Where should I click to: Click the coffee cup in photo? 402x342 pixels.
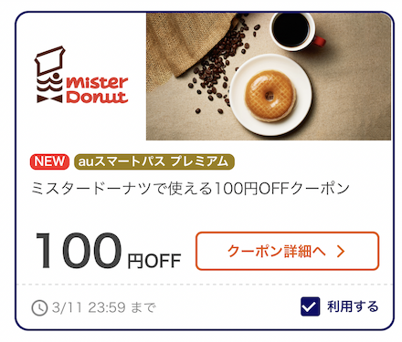click(295, 31)
